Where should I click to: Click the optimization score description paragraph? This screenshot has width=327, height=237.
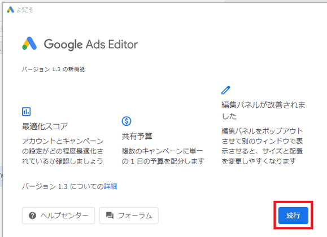(63, 151)
